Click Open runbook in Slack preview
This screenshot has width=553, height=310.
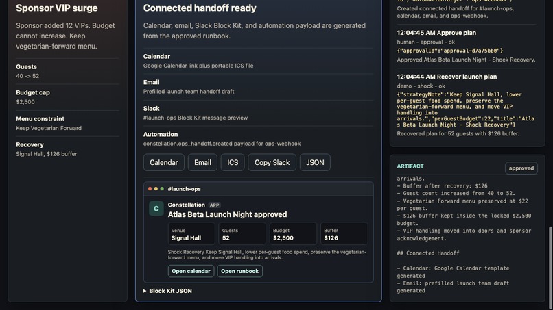point(240,271)
